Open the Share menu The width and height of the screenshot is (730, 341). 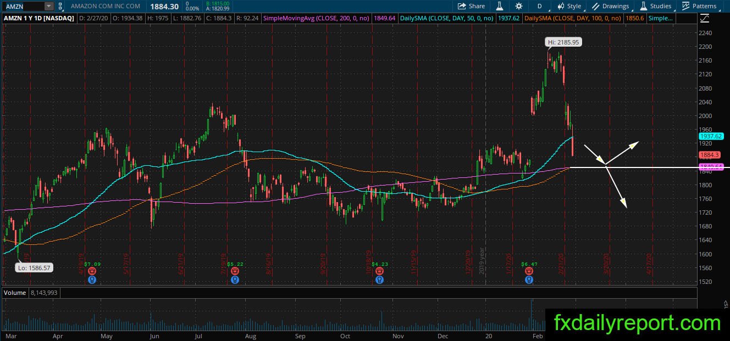point(472,6)
